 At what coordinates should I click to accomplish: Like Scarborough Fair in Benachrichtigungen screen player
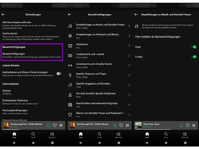tap(121, 125)
